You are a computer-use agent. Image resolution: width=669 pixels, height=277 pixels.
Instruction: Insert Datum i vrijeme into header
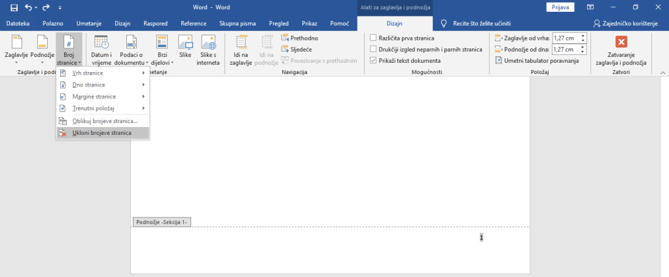click(x=101, y=49)
